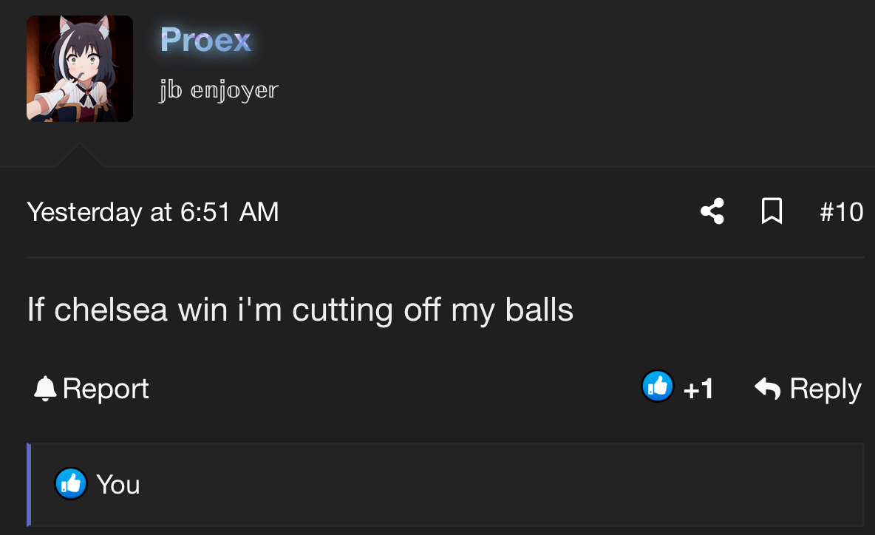Bookmark this post with the bookmark icon
This screenshot has width=875, height=535.
(x=772, y=211)
